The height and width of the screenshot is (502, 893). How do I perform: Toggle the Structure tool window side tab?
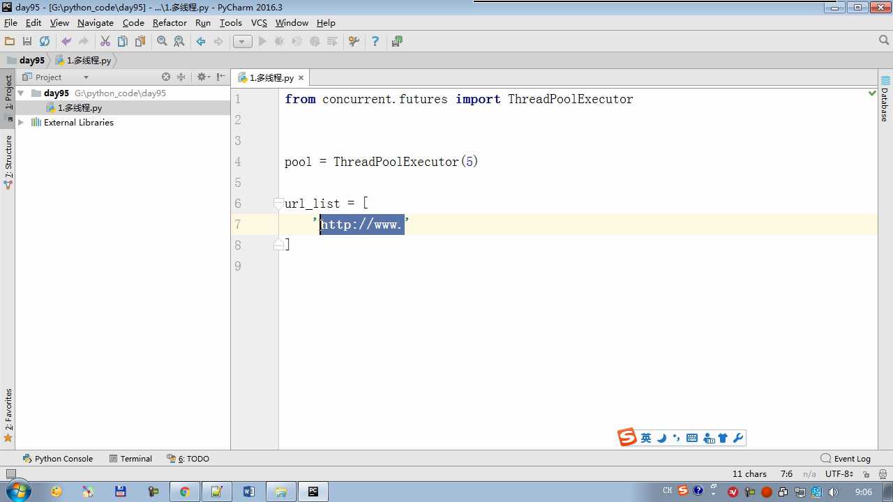(8, 162)
